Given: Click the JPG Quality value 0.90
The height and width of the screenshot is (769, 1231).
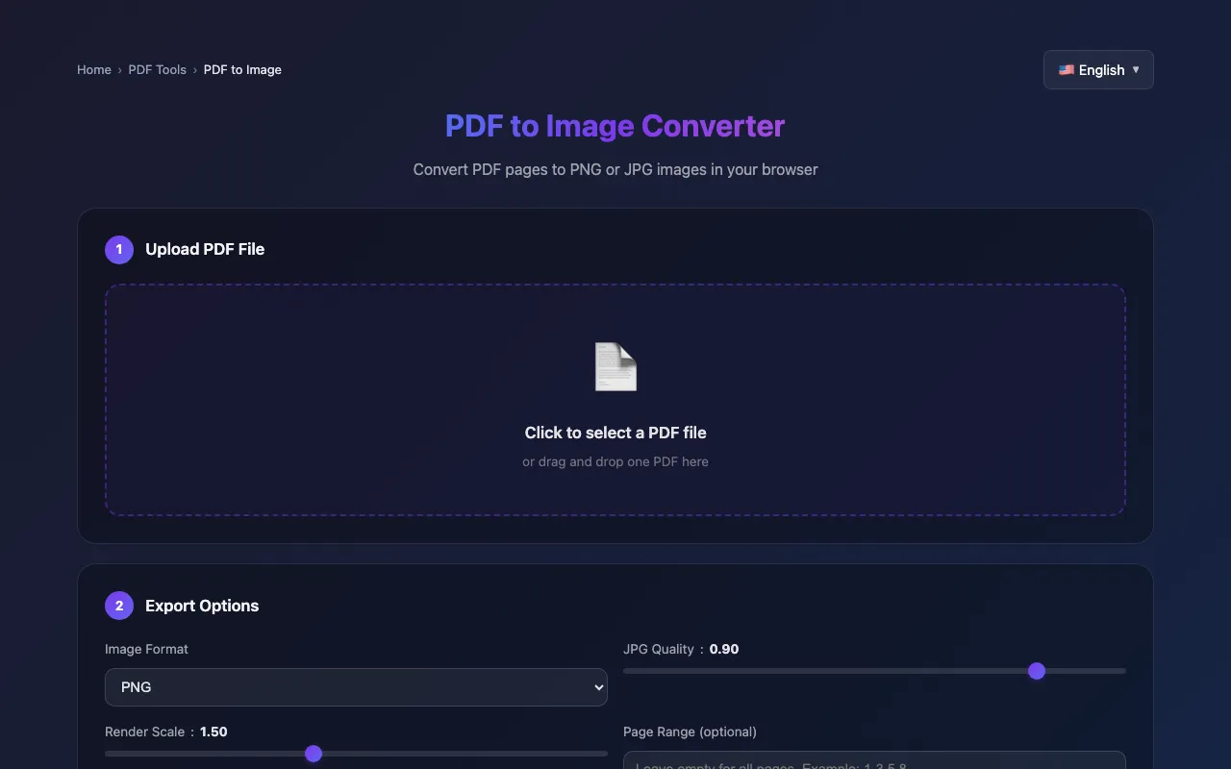Looking at the screenshot, I should click(724, 649).
